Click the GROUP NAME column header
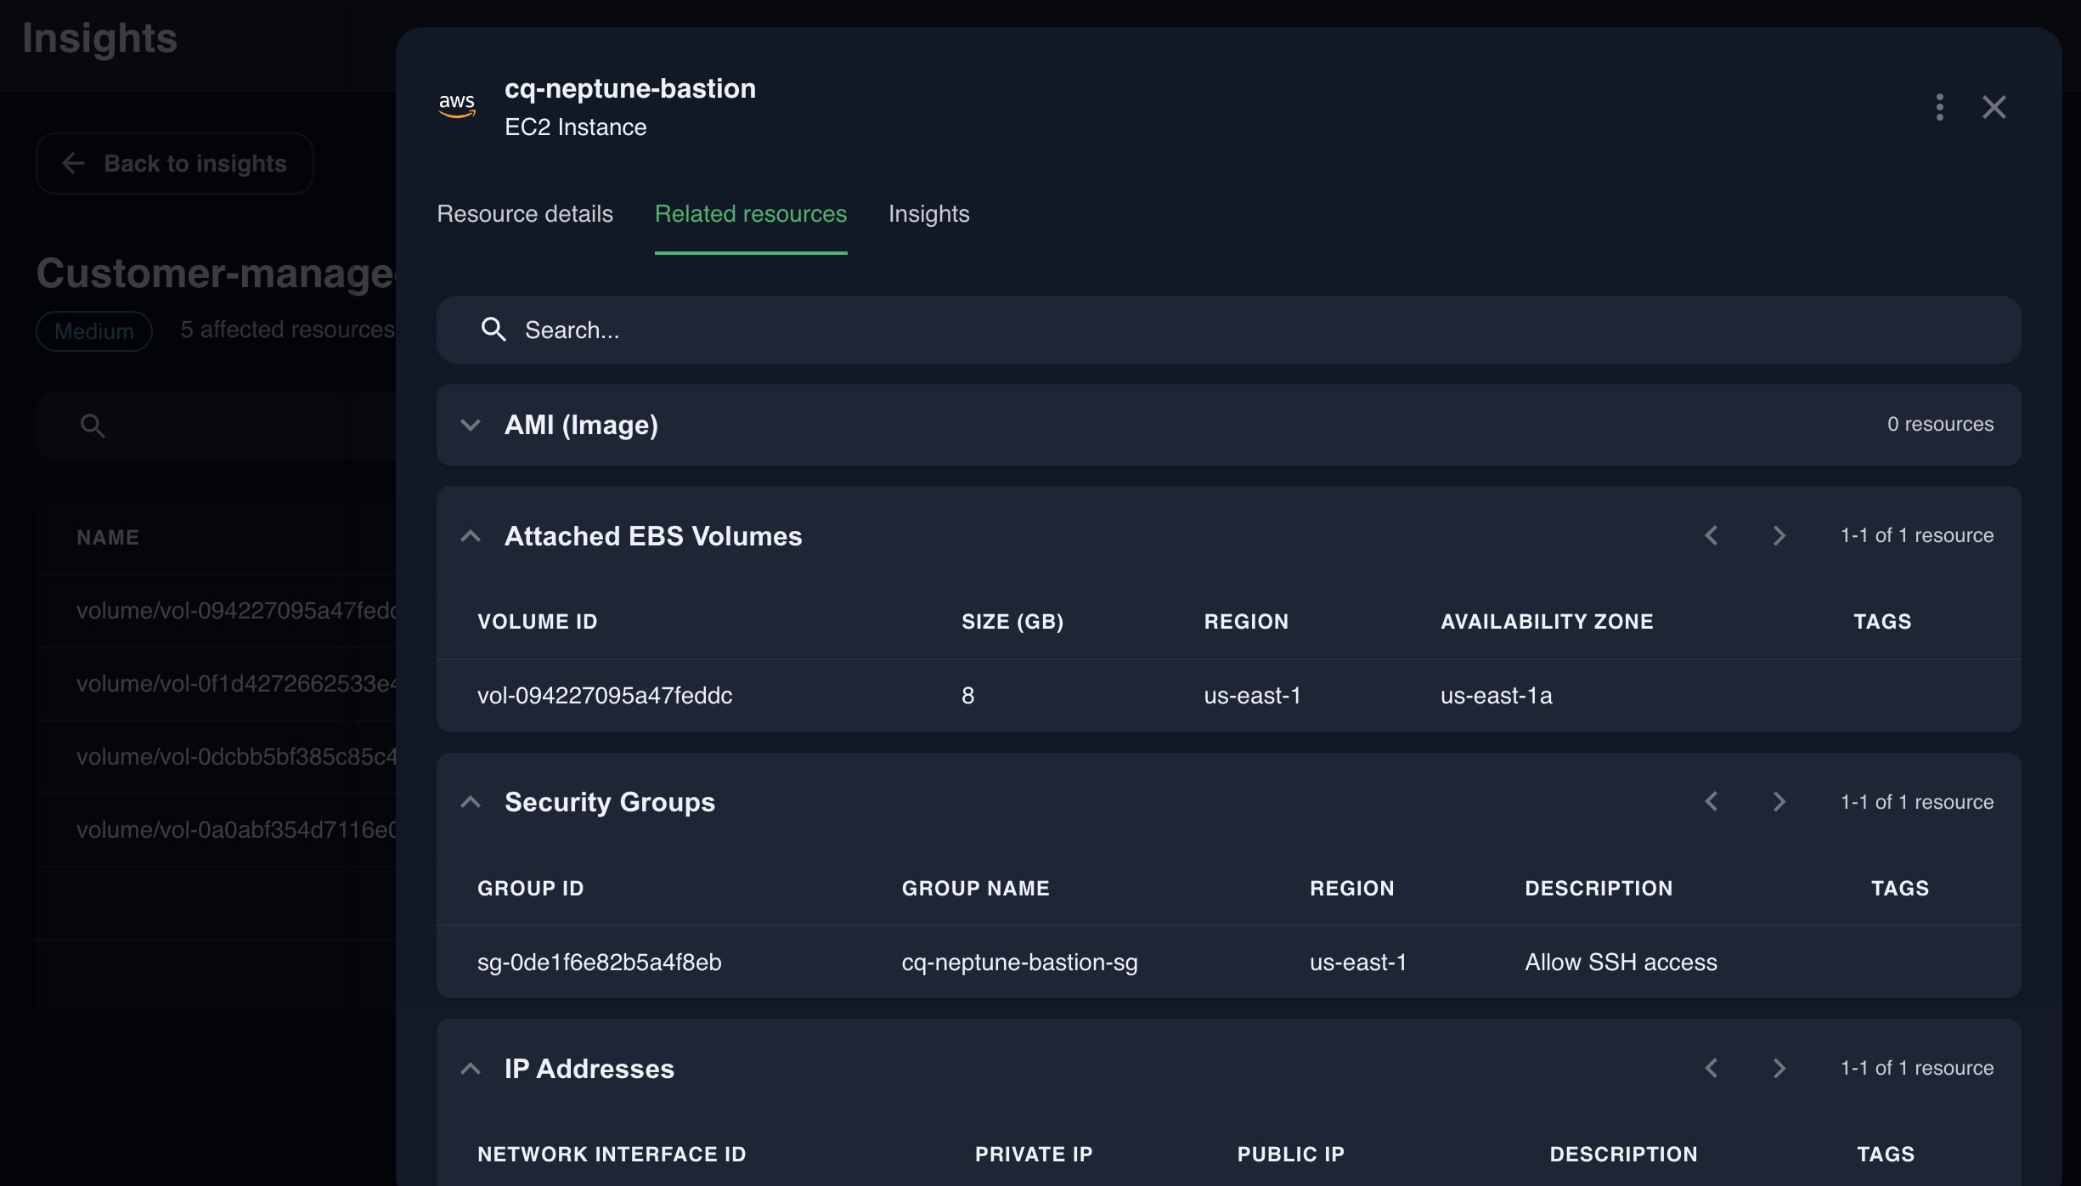Screen dimensions: 2081x1186 coord(975,889)
